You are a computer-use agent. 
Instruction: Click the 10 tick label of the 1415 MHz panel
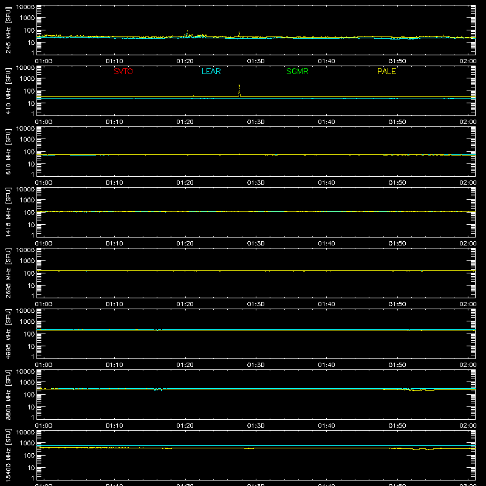[x=31, y=225]
